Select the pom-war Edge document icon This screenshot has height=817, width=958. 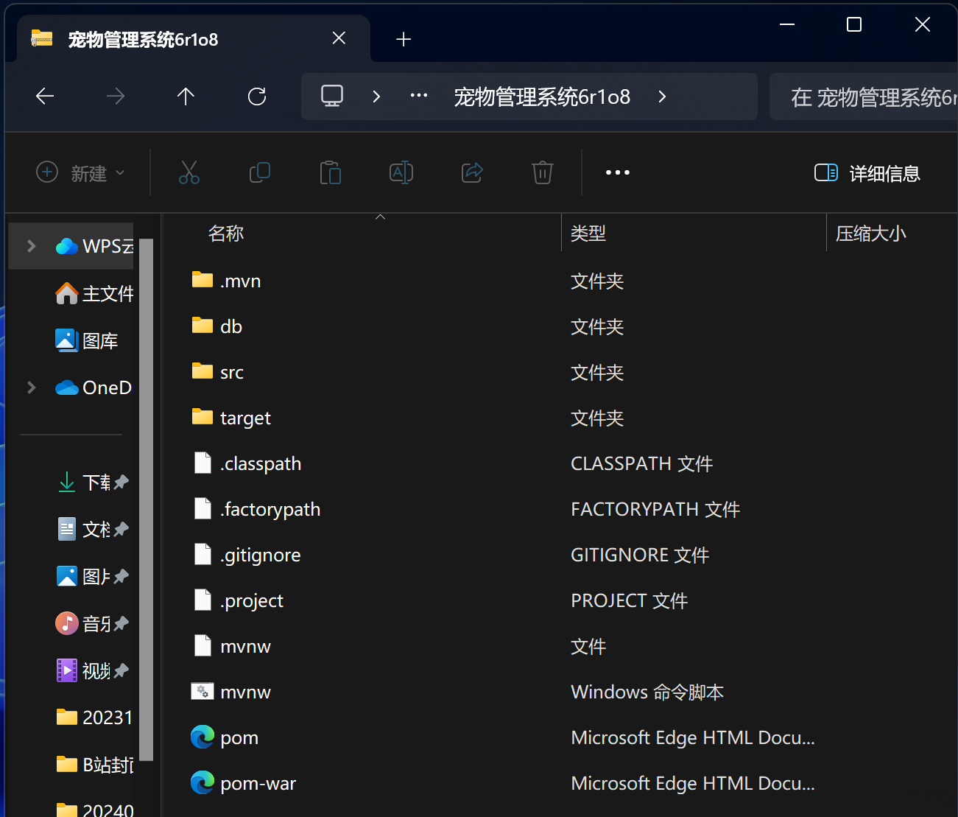(x=202, y=782)
